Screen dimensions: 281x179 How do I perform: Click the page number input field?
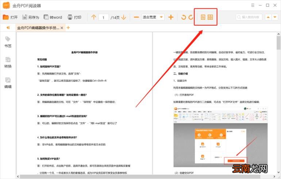[x=104, y=18]
